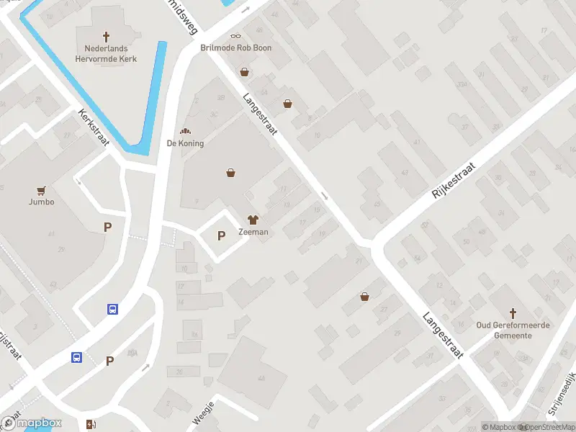576x432 pixels.
Task: Click the Rijkestraat street label
Action: point(454,181)
